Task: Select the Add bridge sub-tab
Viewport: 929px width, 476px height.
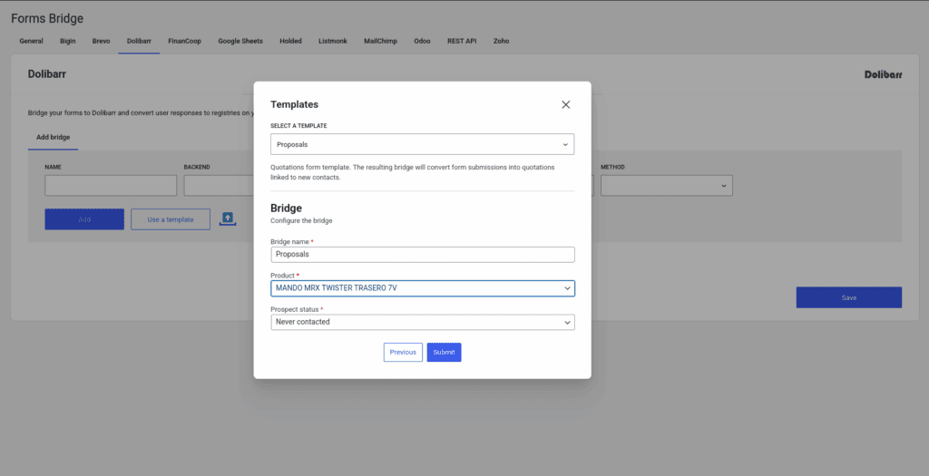Action: (54, 137)
